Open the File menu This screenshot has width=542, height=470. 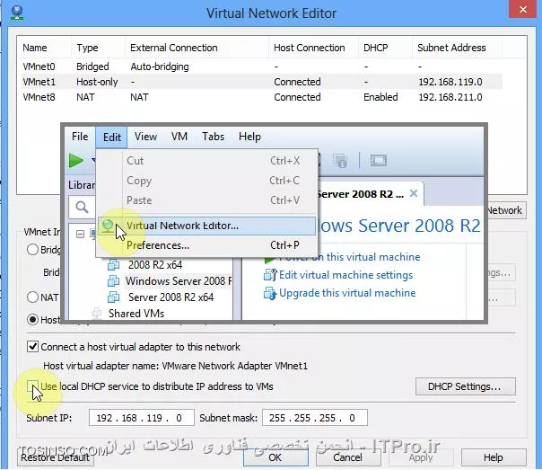pyautogui.click(x=80, y=137)
